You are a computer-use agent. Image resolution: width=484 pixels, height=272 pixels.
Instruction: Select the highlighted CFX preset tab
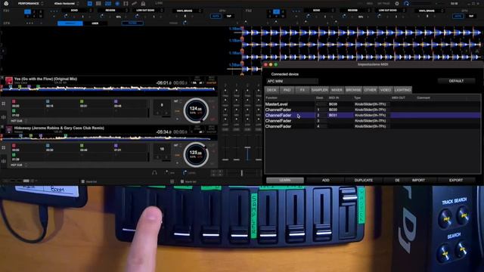(70, 23)
